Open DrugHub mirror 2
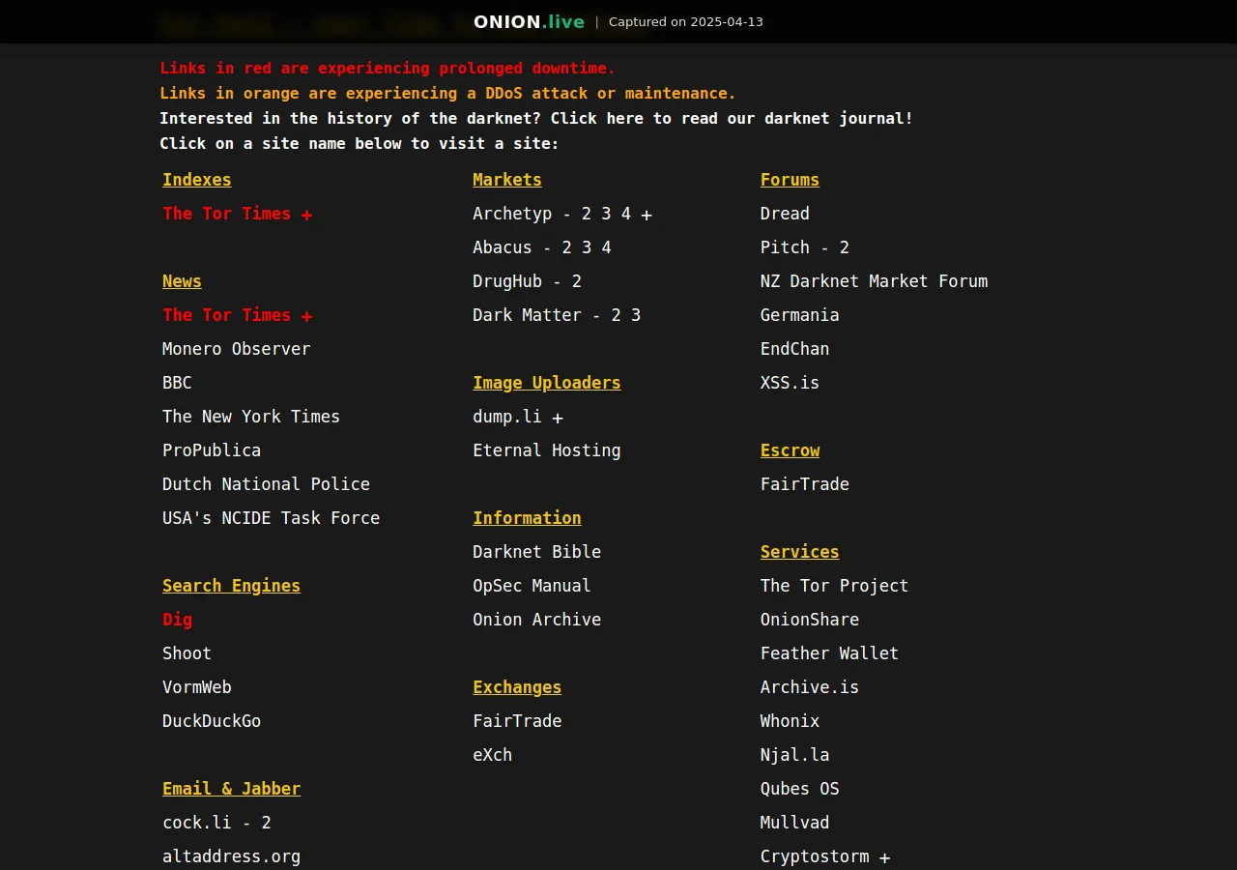 pos(577,281)
